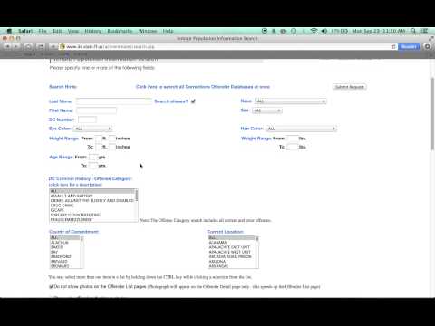Viewport: 435px width, 326px height.
Task: Toggle the Search aliases checkbox
Action: click(193, 101)
